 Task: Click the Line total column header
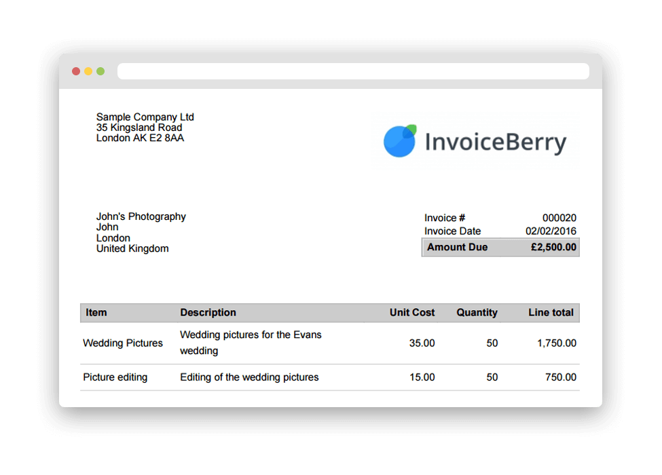[x=551, y=313]
